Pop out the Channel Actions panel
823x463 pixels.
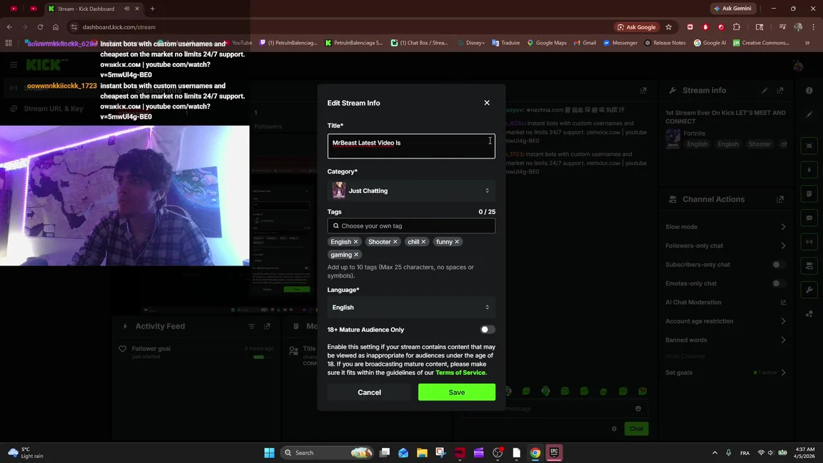point(780,199)
